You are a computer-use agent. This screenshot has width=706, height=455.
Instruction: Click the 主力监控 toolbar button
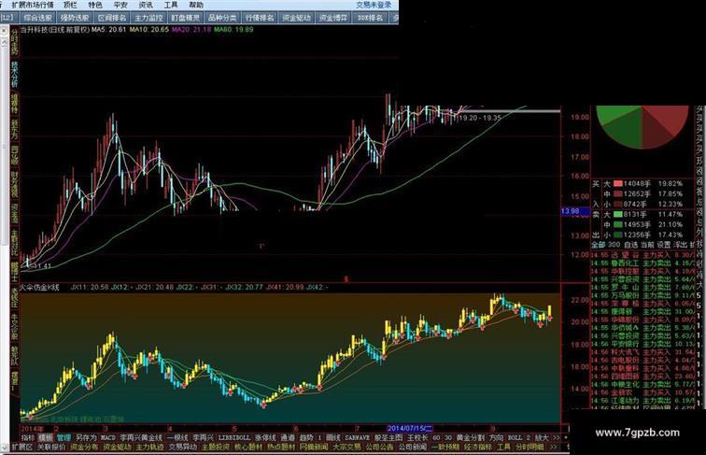[148, 18]
